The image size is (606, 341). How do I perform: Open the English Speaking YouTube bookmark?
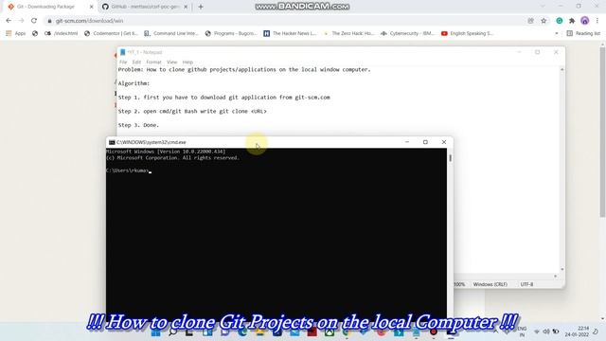click(467, 34)
